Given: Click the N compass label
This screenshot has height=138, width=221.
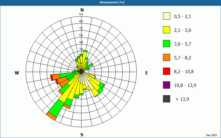Looking at the screenshot, I should (x=82, y=10).
